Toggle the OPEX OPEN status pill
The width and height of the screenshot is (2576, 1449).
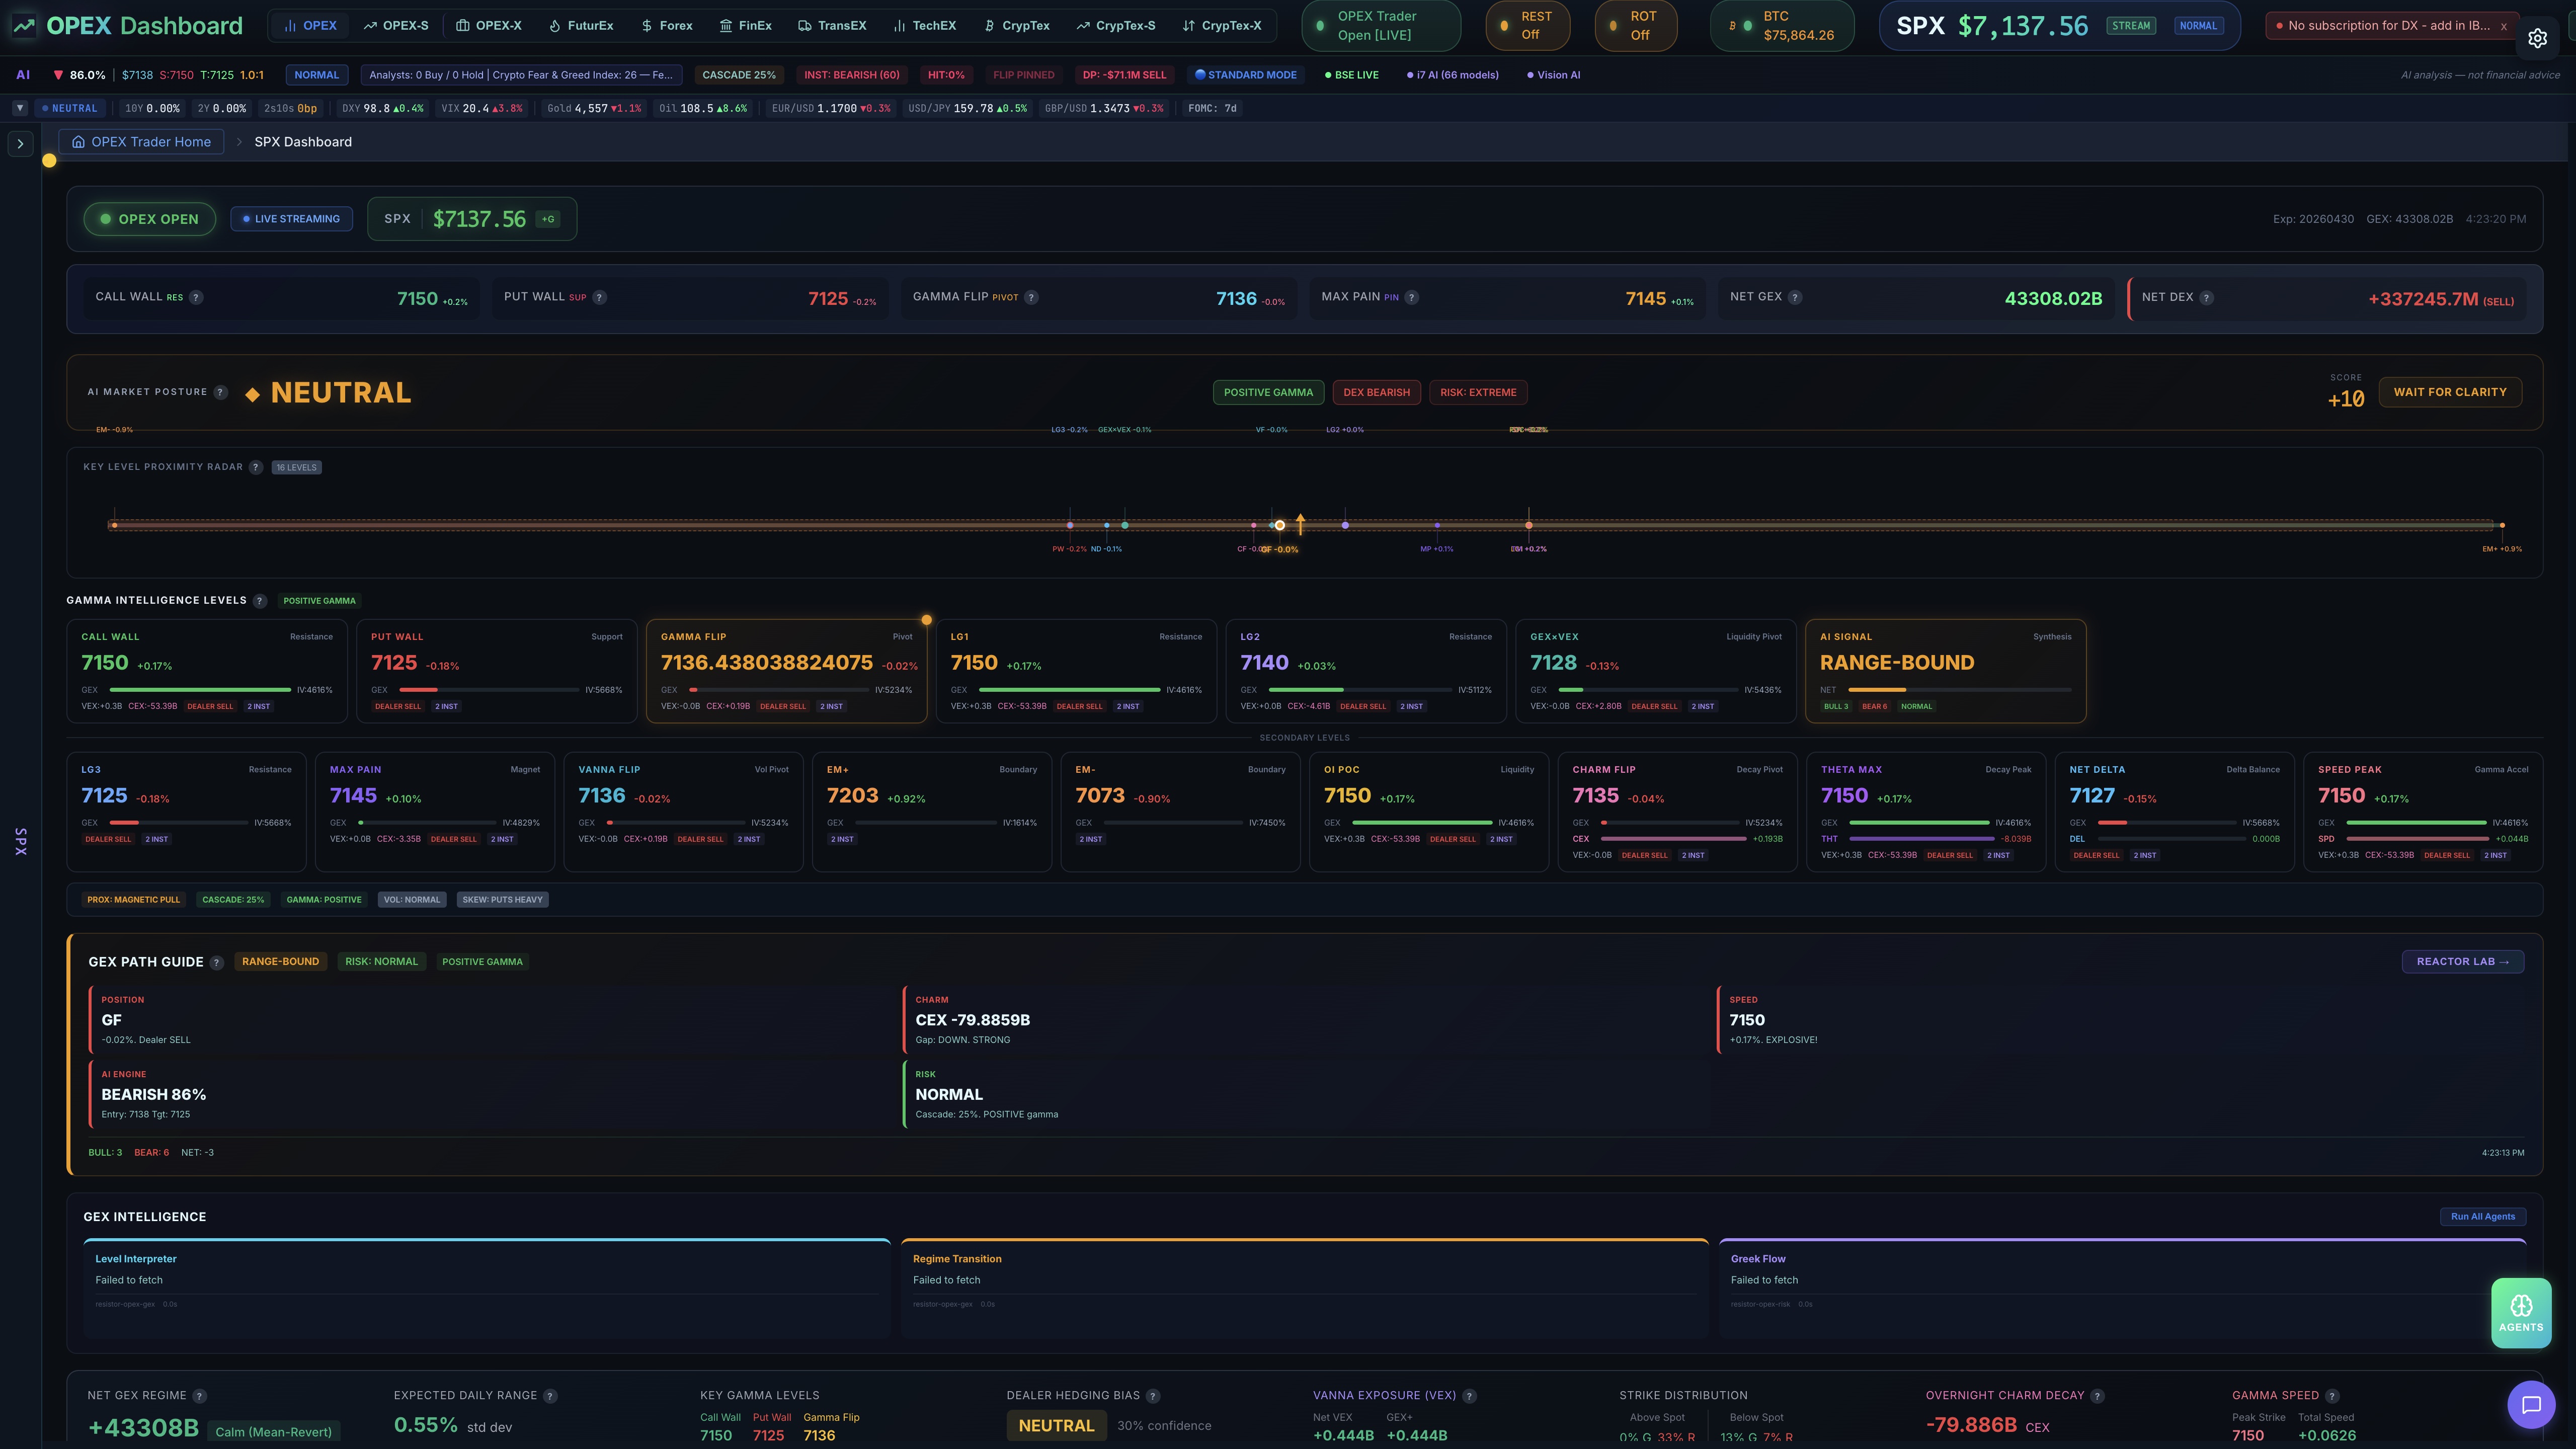149,219
